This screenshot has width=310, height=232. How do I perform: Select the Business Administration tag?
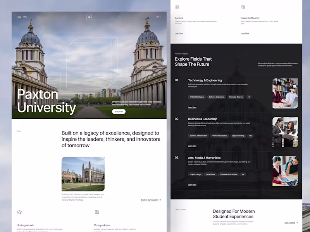point(198,136)
